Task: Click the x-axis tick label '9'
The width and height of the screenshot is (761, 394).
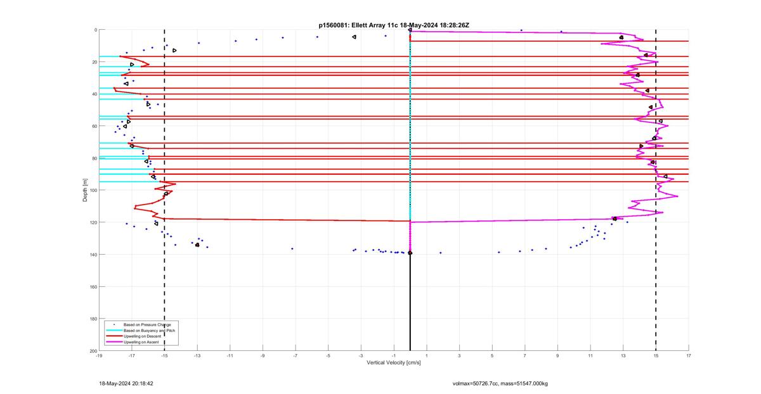Action: [x=557, y=356]
